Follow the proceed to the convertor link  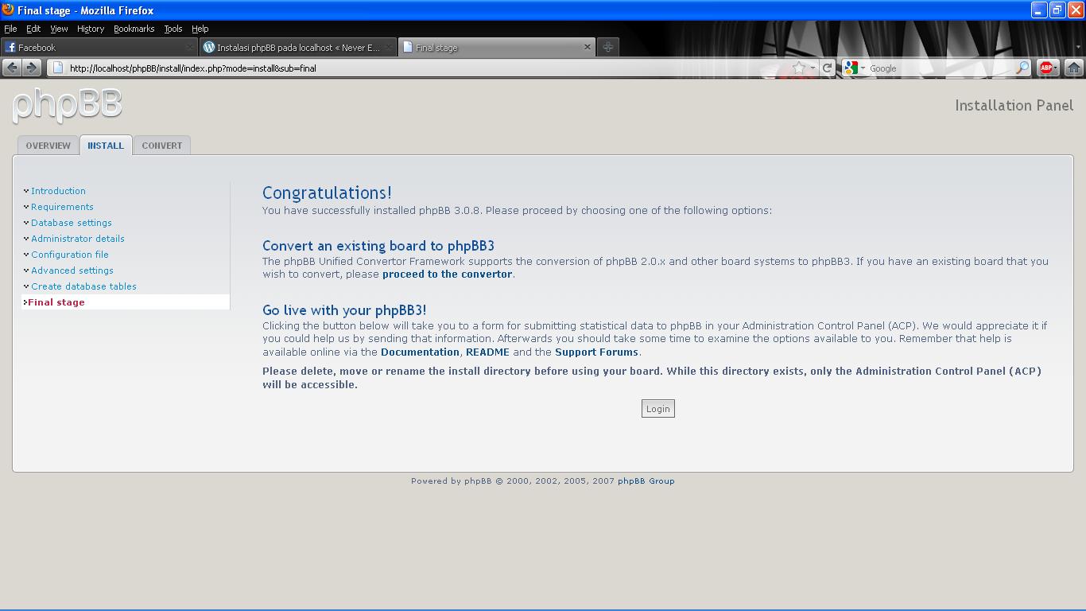[447, 274]
